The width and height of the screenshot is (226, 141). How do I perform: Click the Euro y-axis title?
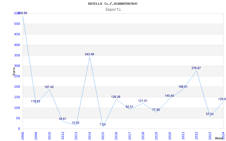coord(14,72)
